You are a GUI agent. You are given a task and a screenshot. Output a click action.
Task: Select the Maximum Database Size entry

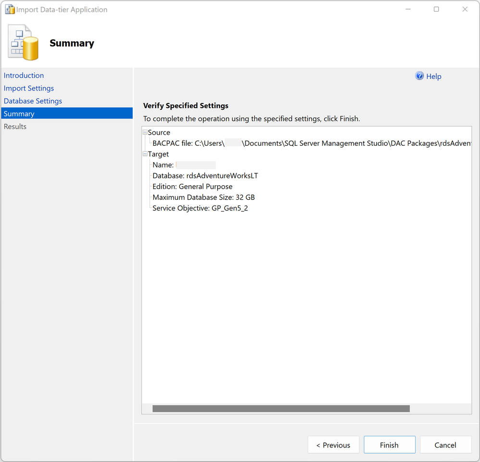(204, 197)
